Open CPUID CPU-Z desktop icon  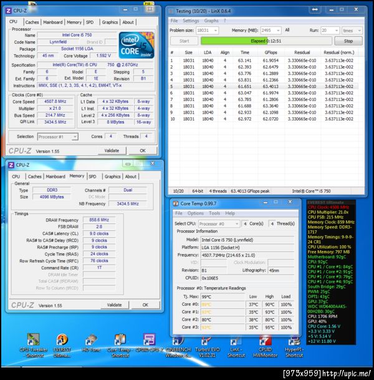[149, 343]
